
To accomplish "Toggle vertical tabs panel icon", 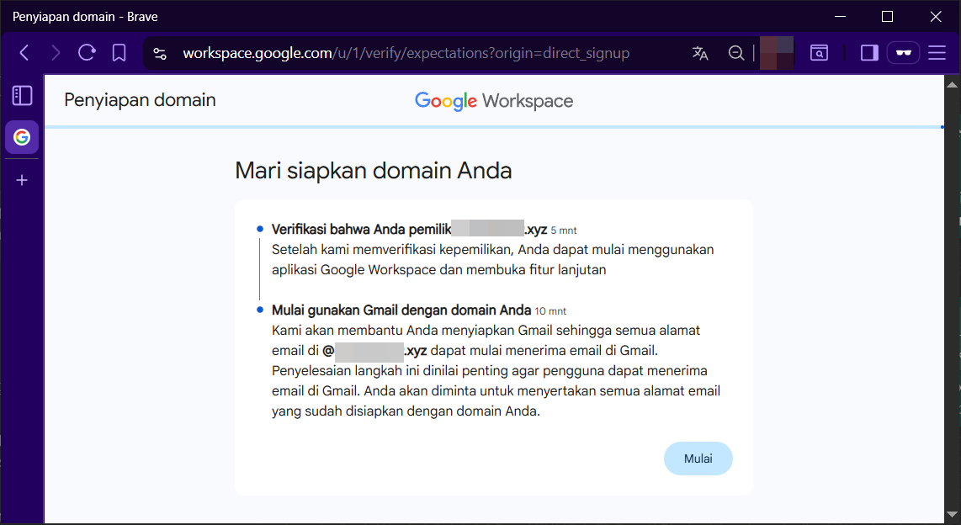I will click(x=22, y=95).
